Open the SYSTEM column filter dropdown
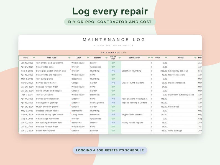 (106, 58)
